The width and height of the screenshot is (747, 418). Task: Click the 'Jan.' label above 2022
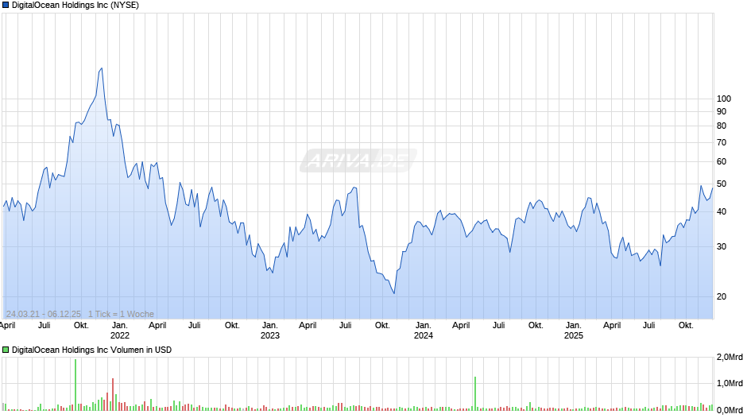[119, 326]
